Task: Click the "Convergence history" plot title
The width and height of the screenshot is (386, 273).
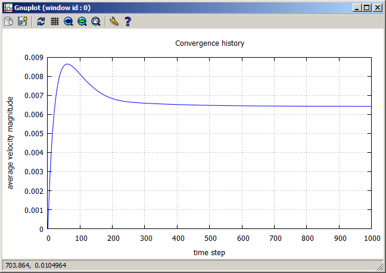Action: (x=209, y=43)
